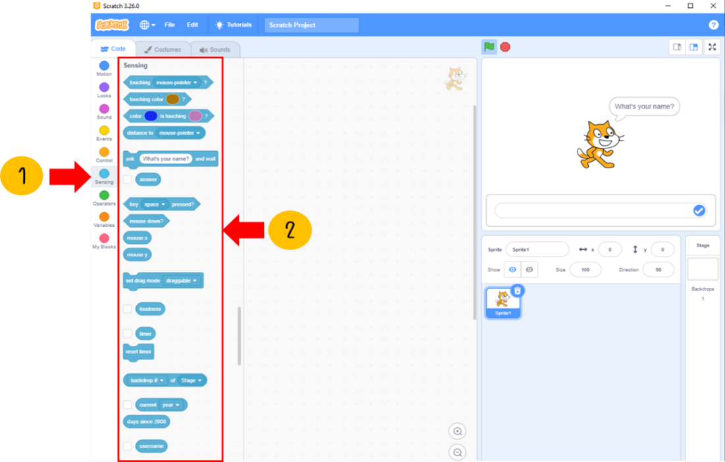725x462 pixels.
Task: Enable the answer reporter checkbox
Action: click(x=128, y=179)
